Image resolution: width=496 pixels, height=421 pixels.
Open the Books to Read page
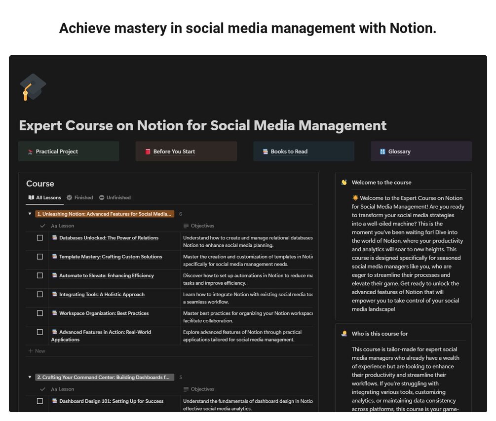304,152
